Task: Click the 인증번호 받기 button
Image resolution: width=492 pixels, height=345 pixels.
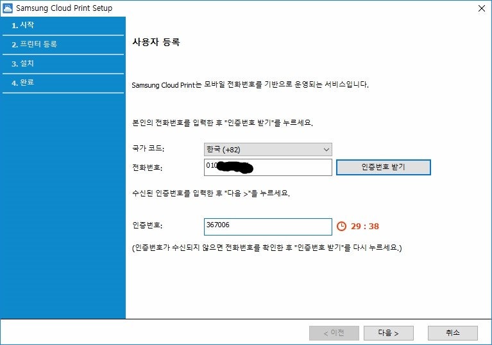Action: [x=384, y=167]
